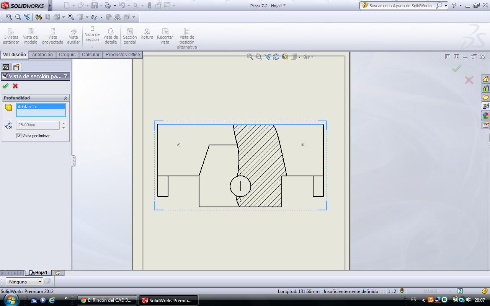Click the red X to cancel section
The height and width of the screenshot is (306, 490).
(x=15, y=86)
